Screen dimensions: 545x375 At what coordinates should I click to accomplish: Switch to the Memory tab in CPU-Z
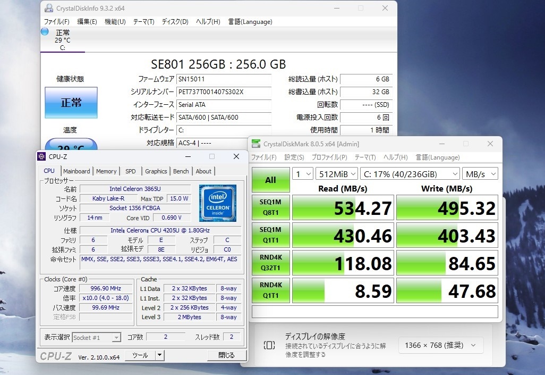[x=106, y=171]
